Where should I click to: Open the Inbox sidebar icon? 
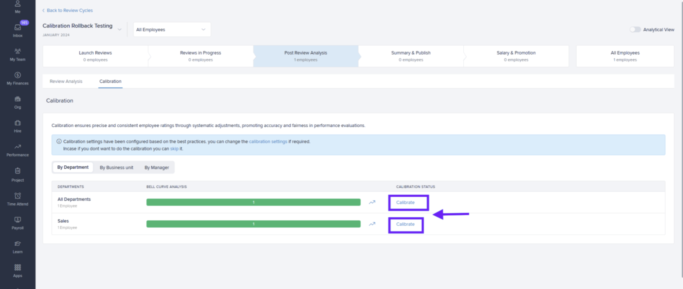tap(18, 30)
